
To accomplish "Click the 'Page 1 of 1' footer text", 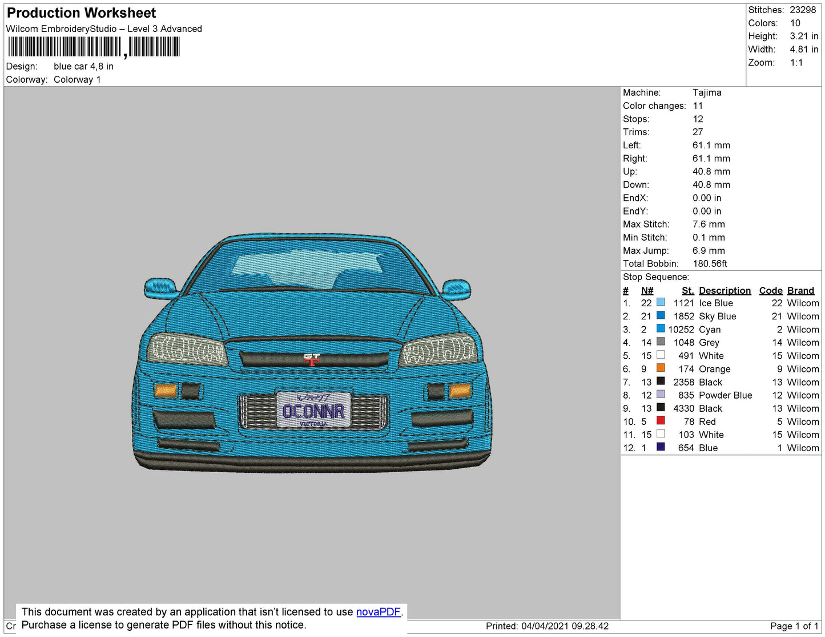I will coord(794,626).
